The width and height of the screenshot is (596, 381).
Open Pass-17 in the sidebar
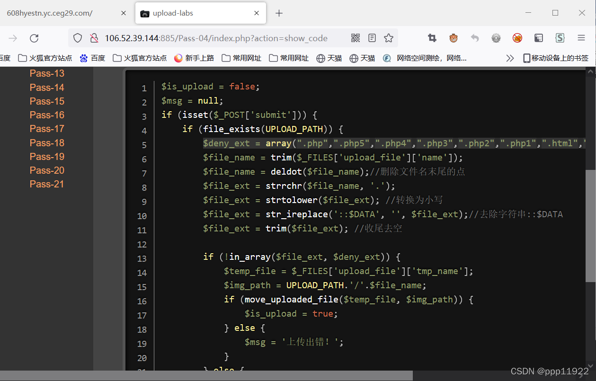point(47,129)
